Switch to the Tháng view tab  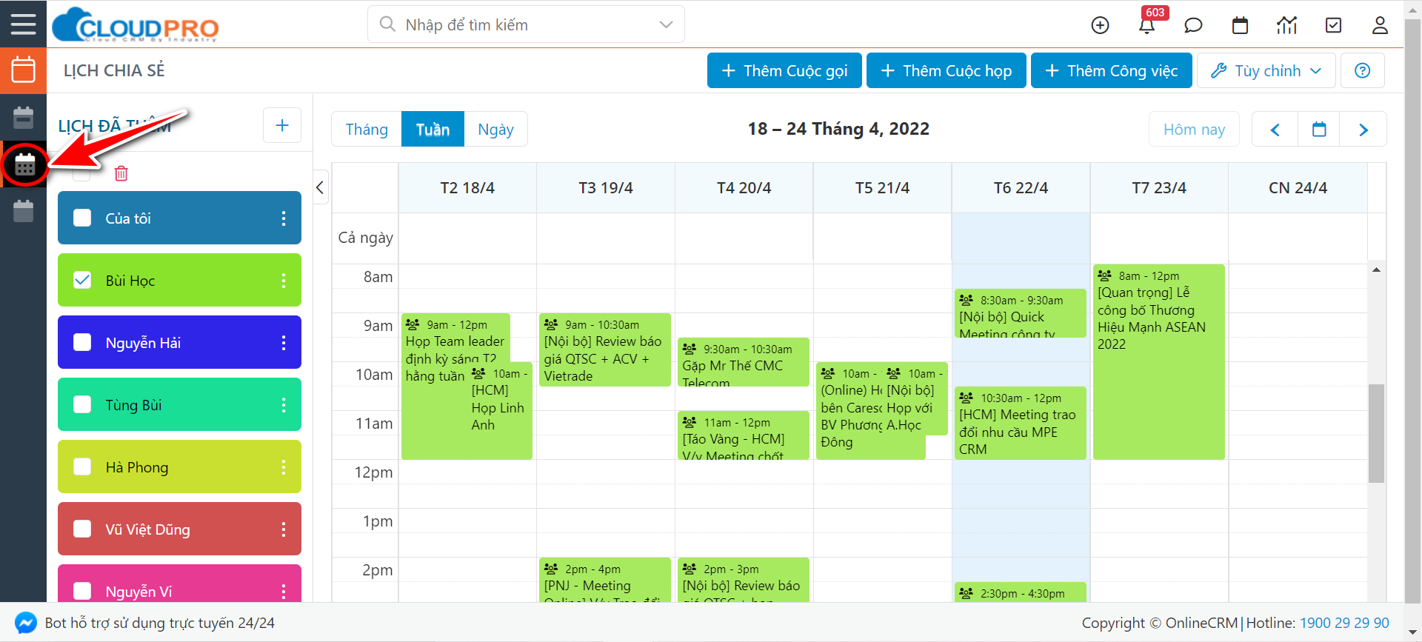click(x=367, y=130)
